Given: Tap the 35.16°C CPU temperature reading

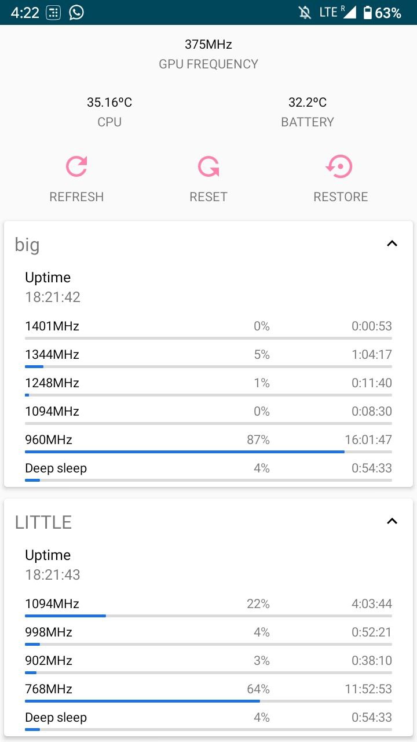Looking at the screenshot, I should point(109,103).
